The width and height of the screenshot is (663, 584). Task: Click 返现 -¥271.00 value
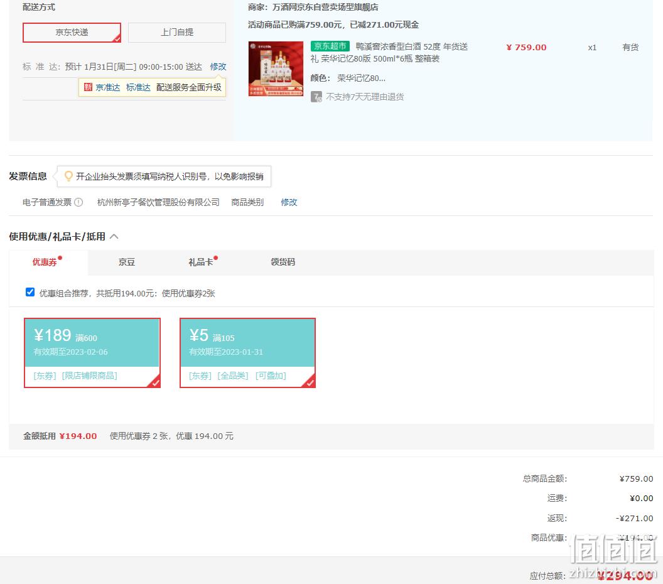click(x=634, y=518)
